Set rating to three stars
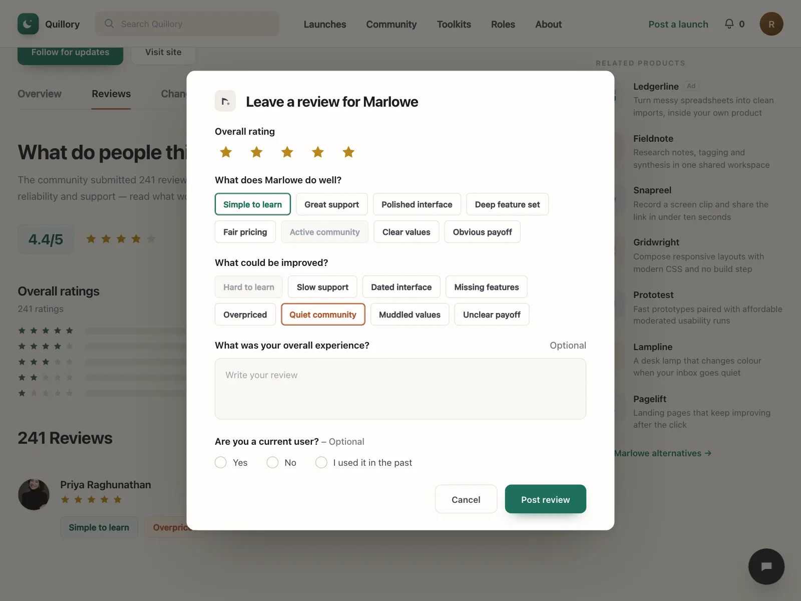 pyautogui.click(x=287, y=152)
